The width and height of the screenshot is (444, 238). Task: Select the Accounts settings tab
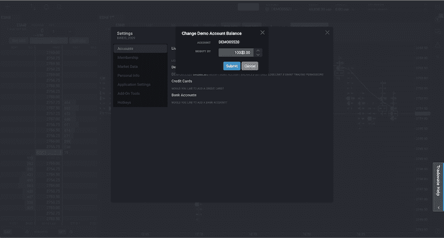140,49
